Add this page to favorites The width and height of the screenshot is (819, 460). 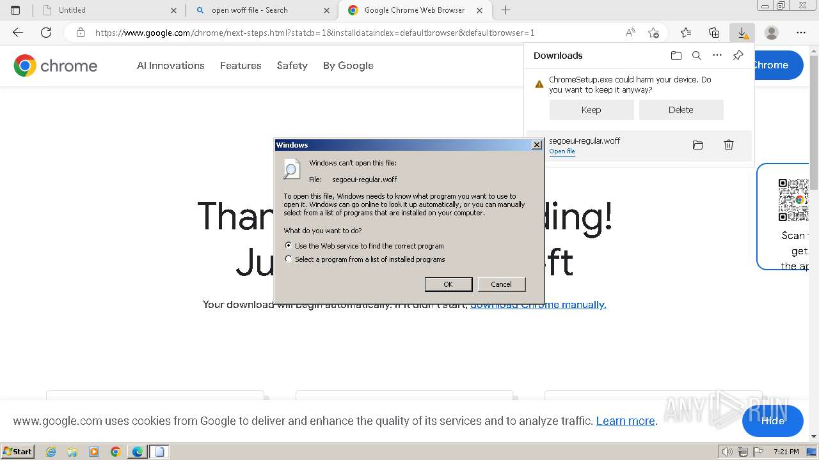[x=653, y=33]
